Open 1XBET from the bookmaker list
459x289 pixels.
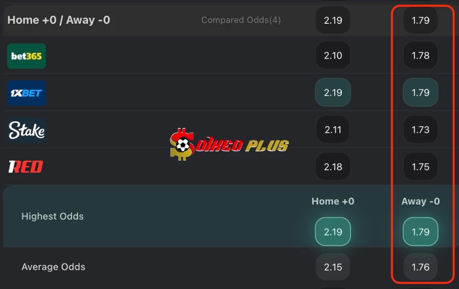(26, 93)
